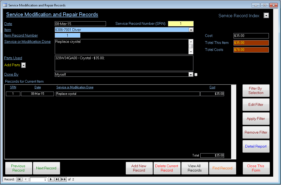
Task: Click the form icon in title bar
Action: point(5,5)
